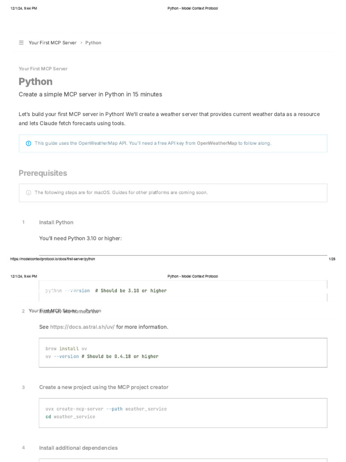Click step 1 'Install Python' heading

click(56, 222)
